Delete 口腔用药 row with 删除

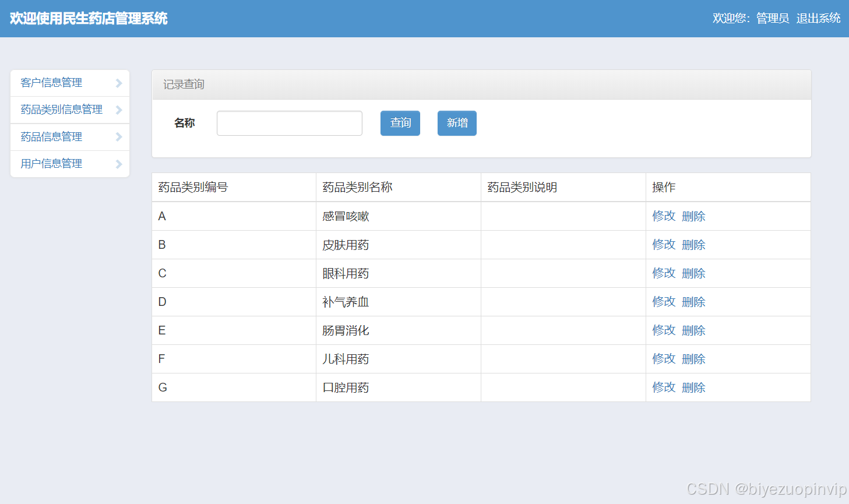click(693, 387)
